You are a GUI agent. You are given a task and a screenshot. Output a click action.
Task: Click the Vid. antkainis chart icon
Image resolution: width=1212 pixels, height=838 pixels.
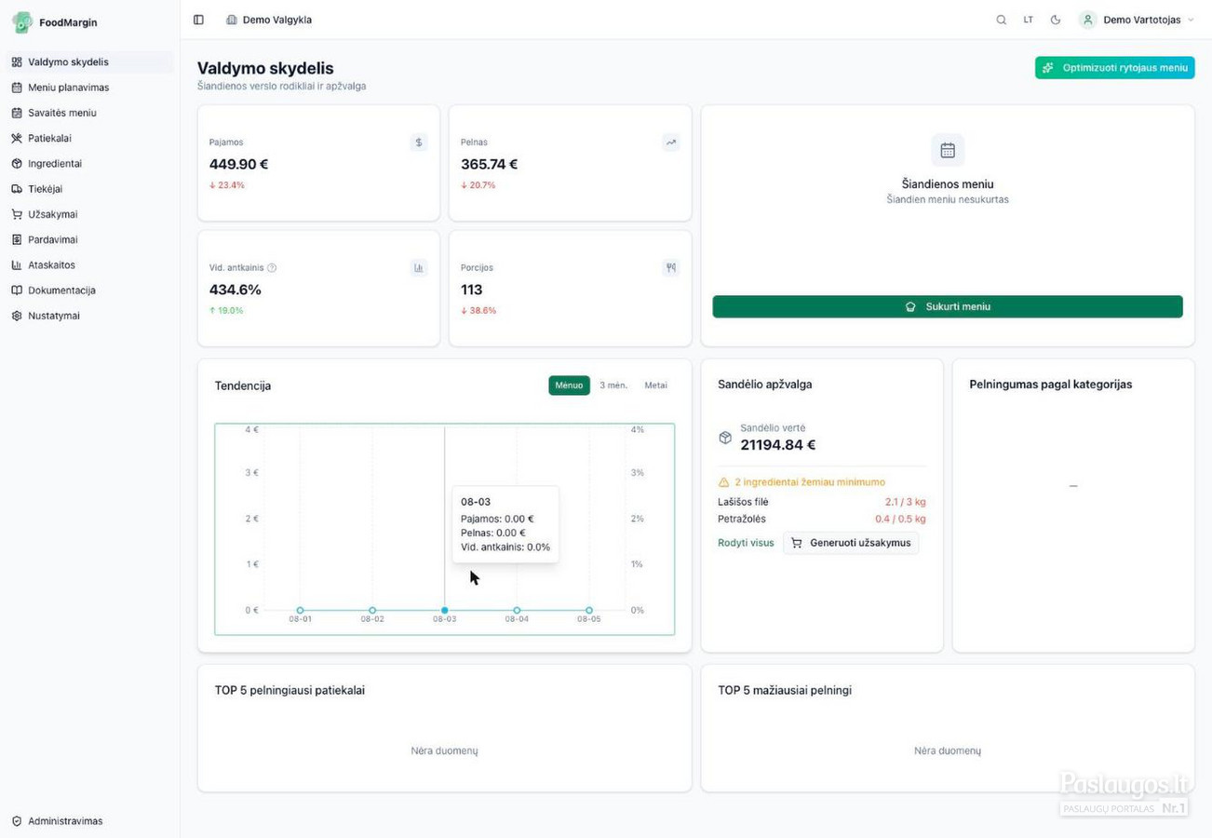pyautogui.click(x=419, y=268)
